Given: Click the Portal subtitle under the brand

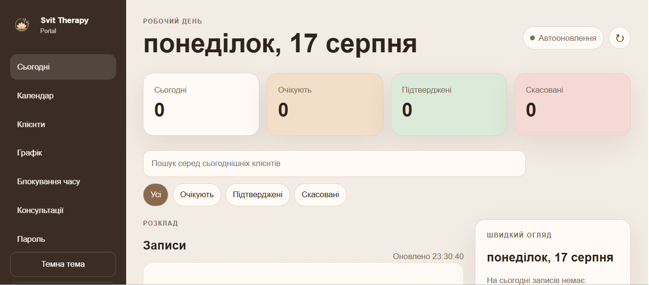Looking at the screenshot, I should [x=48, y=31].
